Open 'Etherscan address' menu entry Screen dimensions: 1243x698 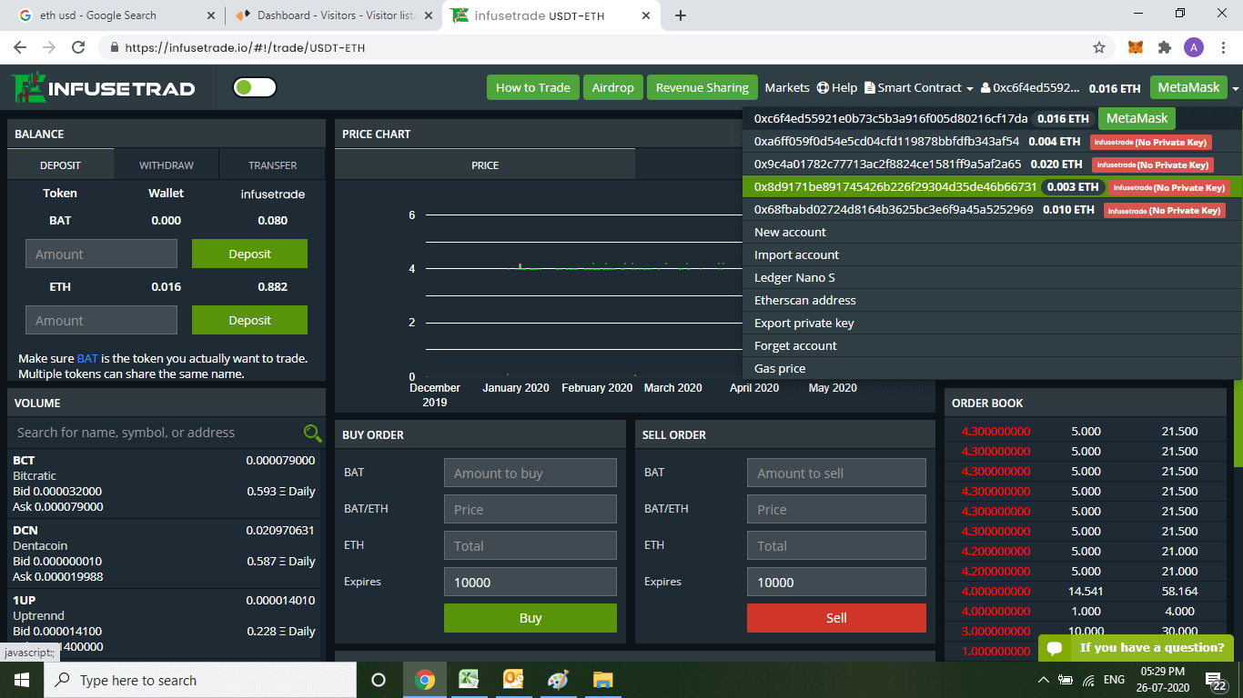pyautogui.click(x=992, y=300)
